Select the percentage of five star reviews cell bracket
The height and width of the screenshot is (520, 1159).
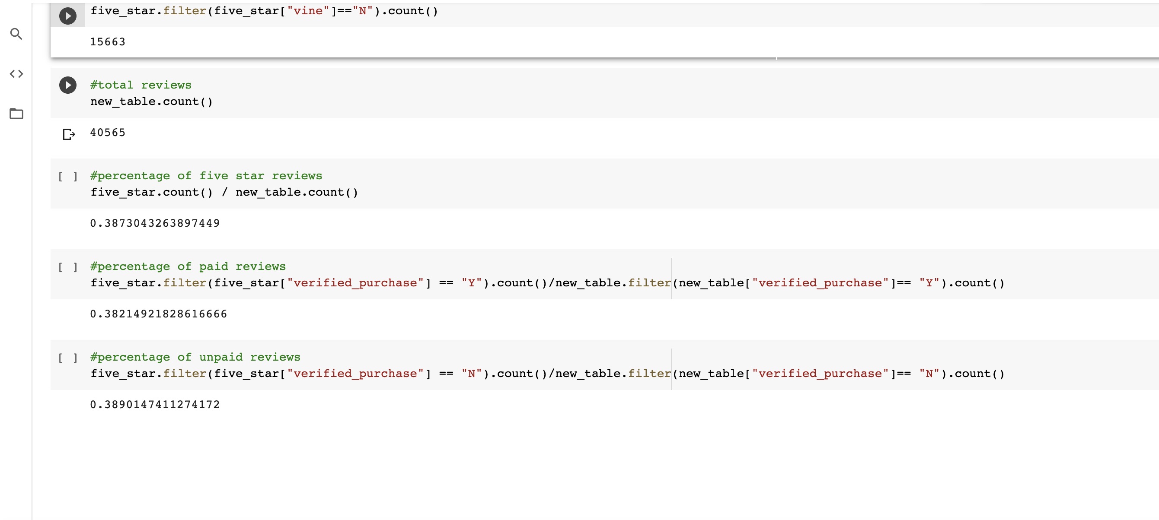pos(68,176)
